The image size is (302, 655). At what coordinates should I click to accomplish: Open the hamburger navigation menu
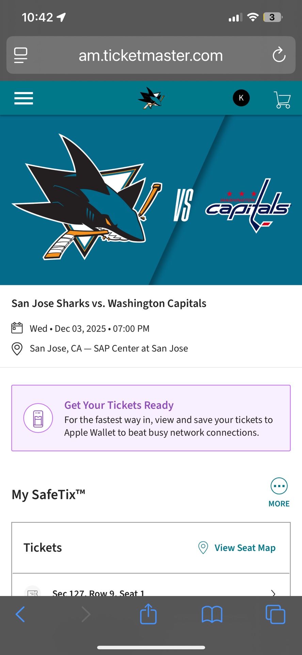(23, 98)
